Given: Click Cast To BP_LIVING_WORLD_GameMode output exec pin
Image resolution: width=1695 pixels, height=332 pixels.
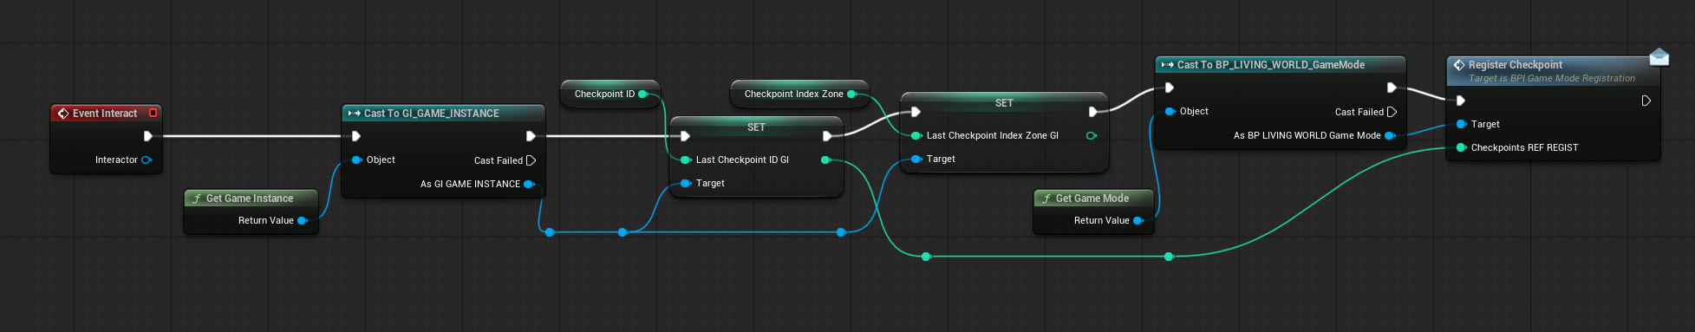Looking at the screenshot, I should (1392, 88).
